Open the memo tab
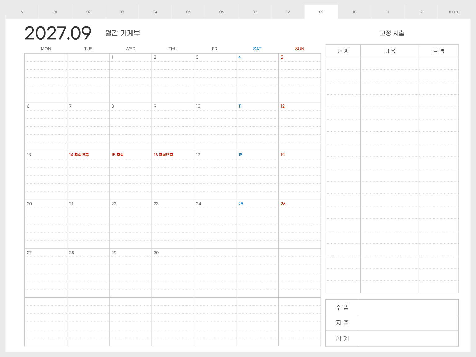This screenshot has width=476, height=357. (454, 12)
